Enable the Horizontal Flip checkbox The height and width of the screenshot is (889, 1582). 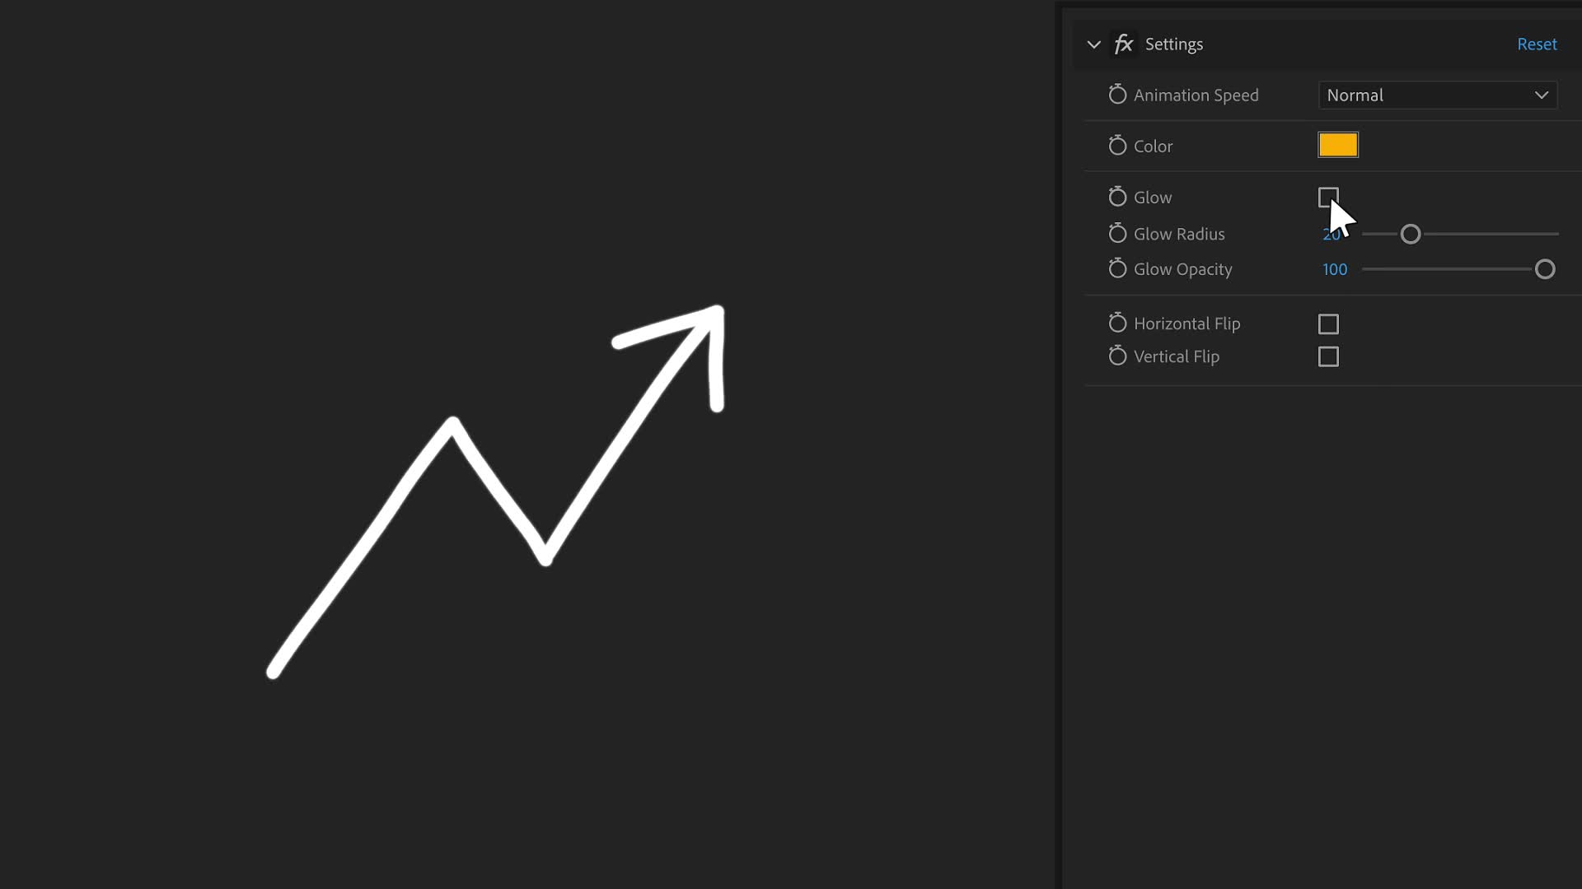(1327, 323)
